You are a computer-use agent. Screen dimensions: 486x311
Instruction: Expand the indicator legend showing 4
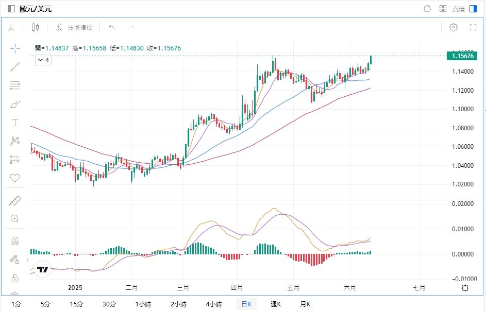(43, 60)
